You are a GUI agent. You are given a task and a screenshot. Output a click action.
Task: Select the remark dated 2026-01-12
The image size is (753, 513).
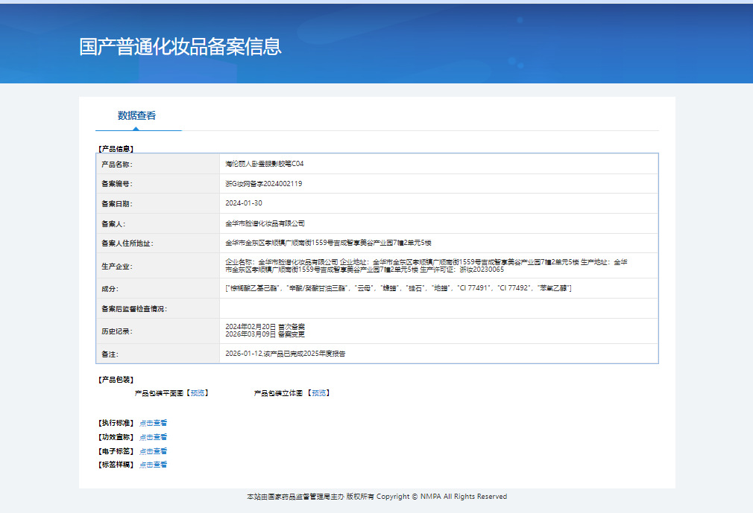[286, 354]
